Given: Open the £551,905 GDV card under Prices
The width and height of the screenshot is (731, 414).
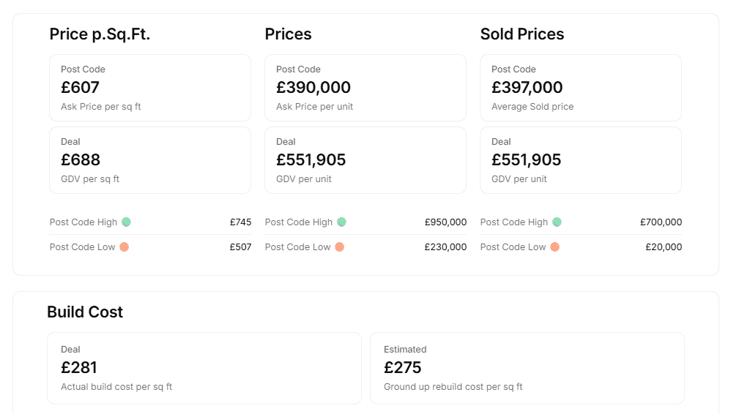Looking at the screenshot, I should point(365,160).
